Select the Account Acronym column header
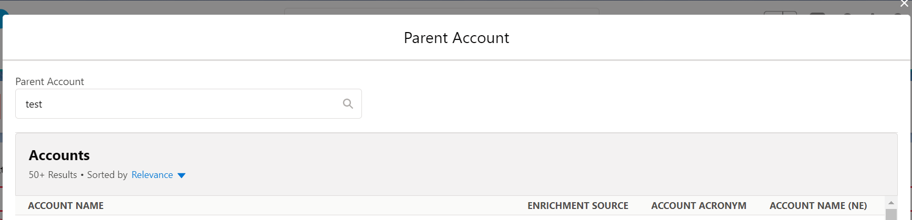Image resolution: width=912 pixels, height=220 pixels. coord(698,206)
